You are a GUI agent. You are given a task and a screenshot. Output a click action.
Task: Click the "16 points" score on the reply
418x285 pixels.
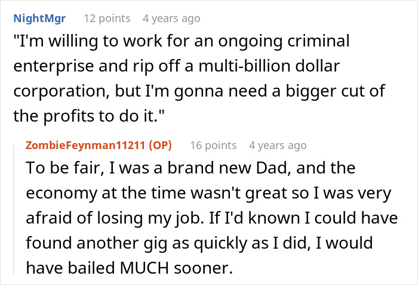pos(213,145)
